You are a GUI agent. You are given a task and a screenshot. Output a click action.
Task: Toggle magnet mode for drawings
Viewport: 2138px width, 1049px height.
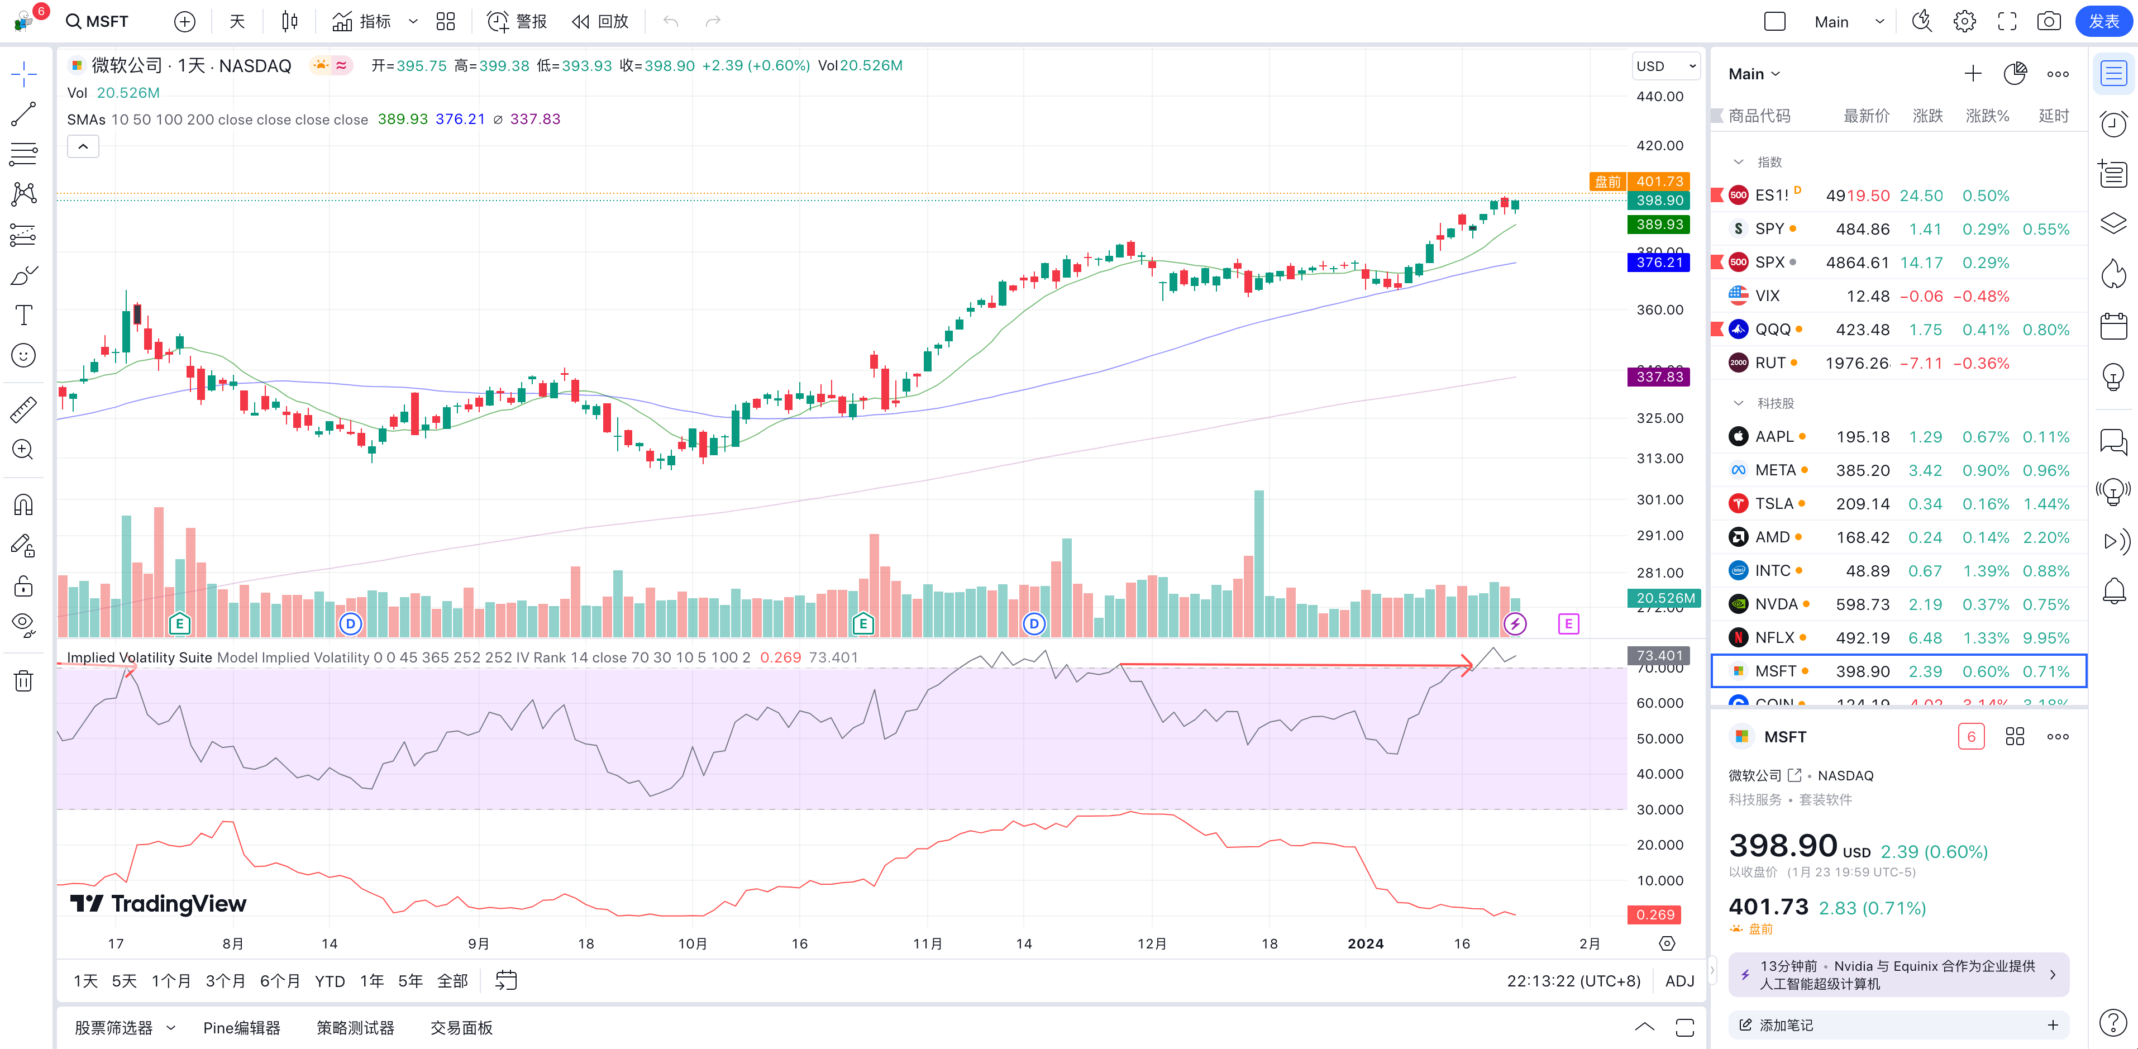pyautogui.click(x=24, y=504)
